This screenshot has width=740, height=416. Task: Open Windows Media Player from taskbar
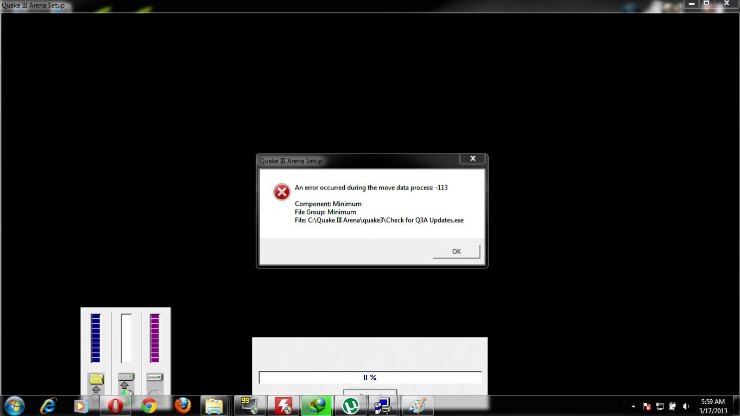pyautogui.click(x=81, y=406)
